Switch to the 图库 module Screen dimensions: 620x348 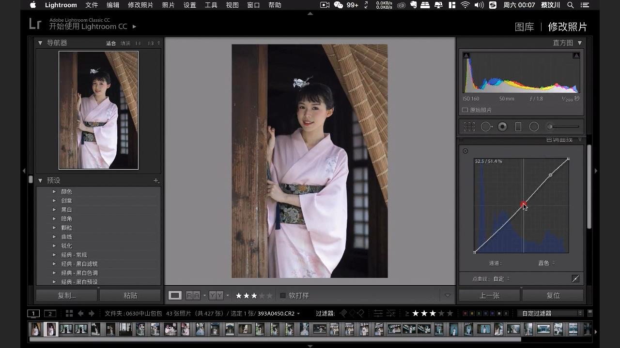(x=524, y=27)
